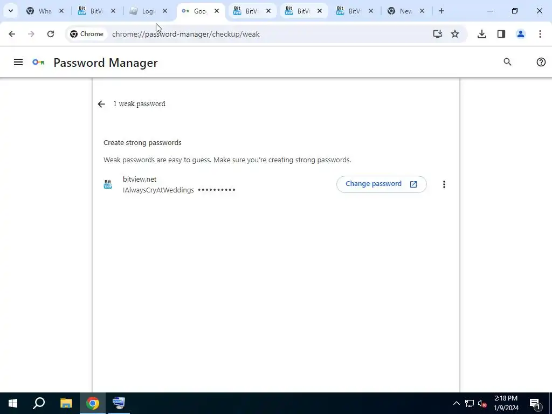552x414 pixels.
Task: Close the Login tab
Action: pyautogui.click(x=165, y=11)
